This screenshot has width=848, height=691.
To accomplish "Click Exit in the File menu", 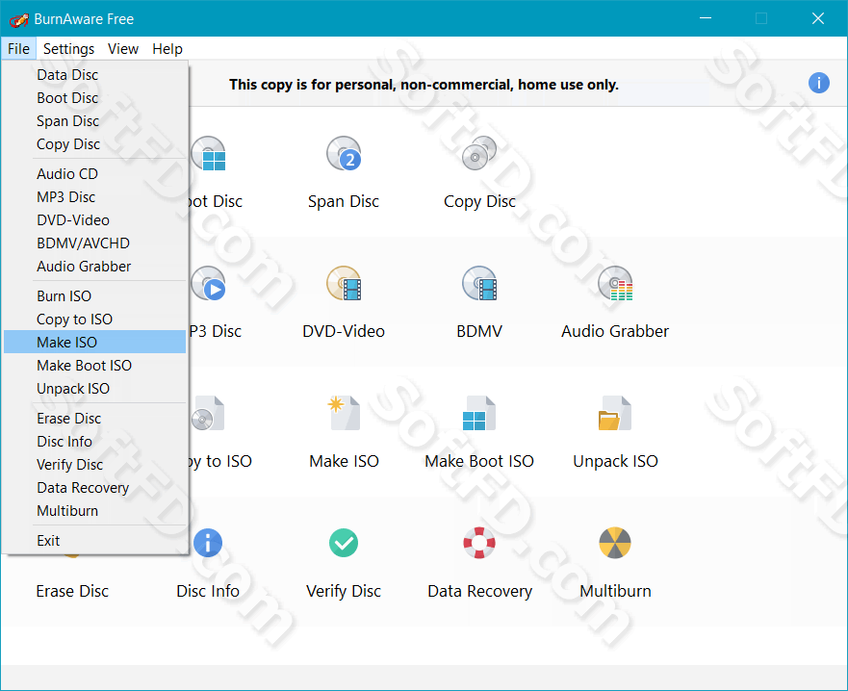I will pos(94,540).
